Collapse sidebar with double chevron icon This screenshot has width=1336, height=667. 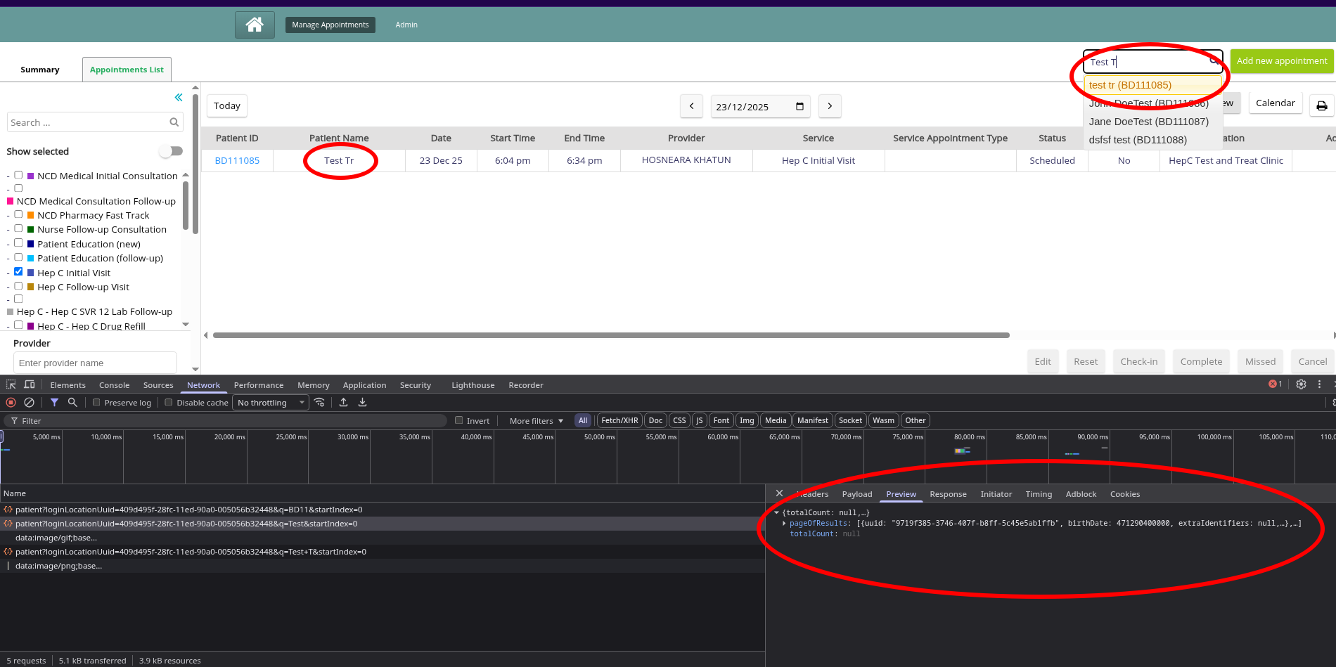[179, 98]
